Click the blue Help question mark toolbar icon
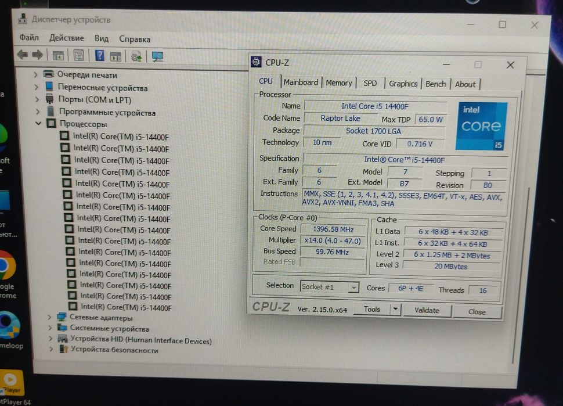This screenshot has width=563, height=406. tap(99, 56)
